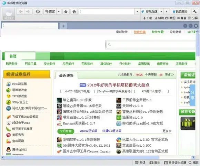Open 三界前传全新版2.5 entry
This screenshot has width=200, height=166.
[x=137, y=100]
